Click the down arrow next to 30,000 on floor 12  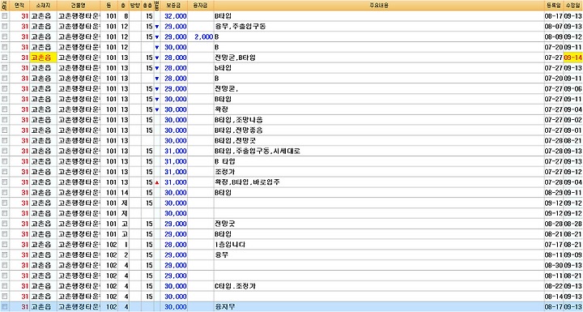[x=156, y=48]
